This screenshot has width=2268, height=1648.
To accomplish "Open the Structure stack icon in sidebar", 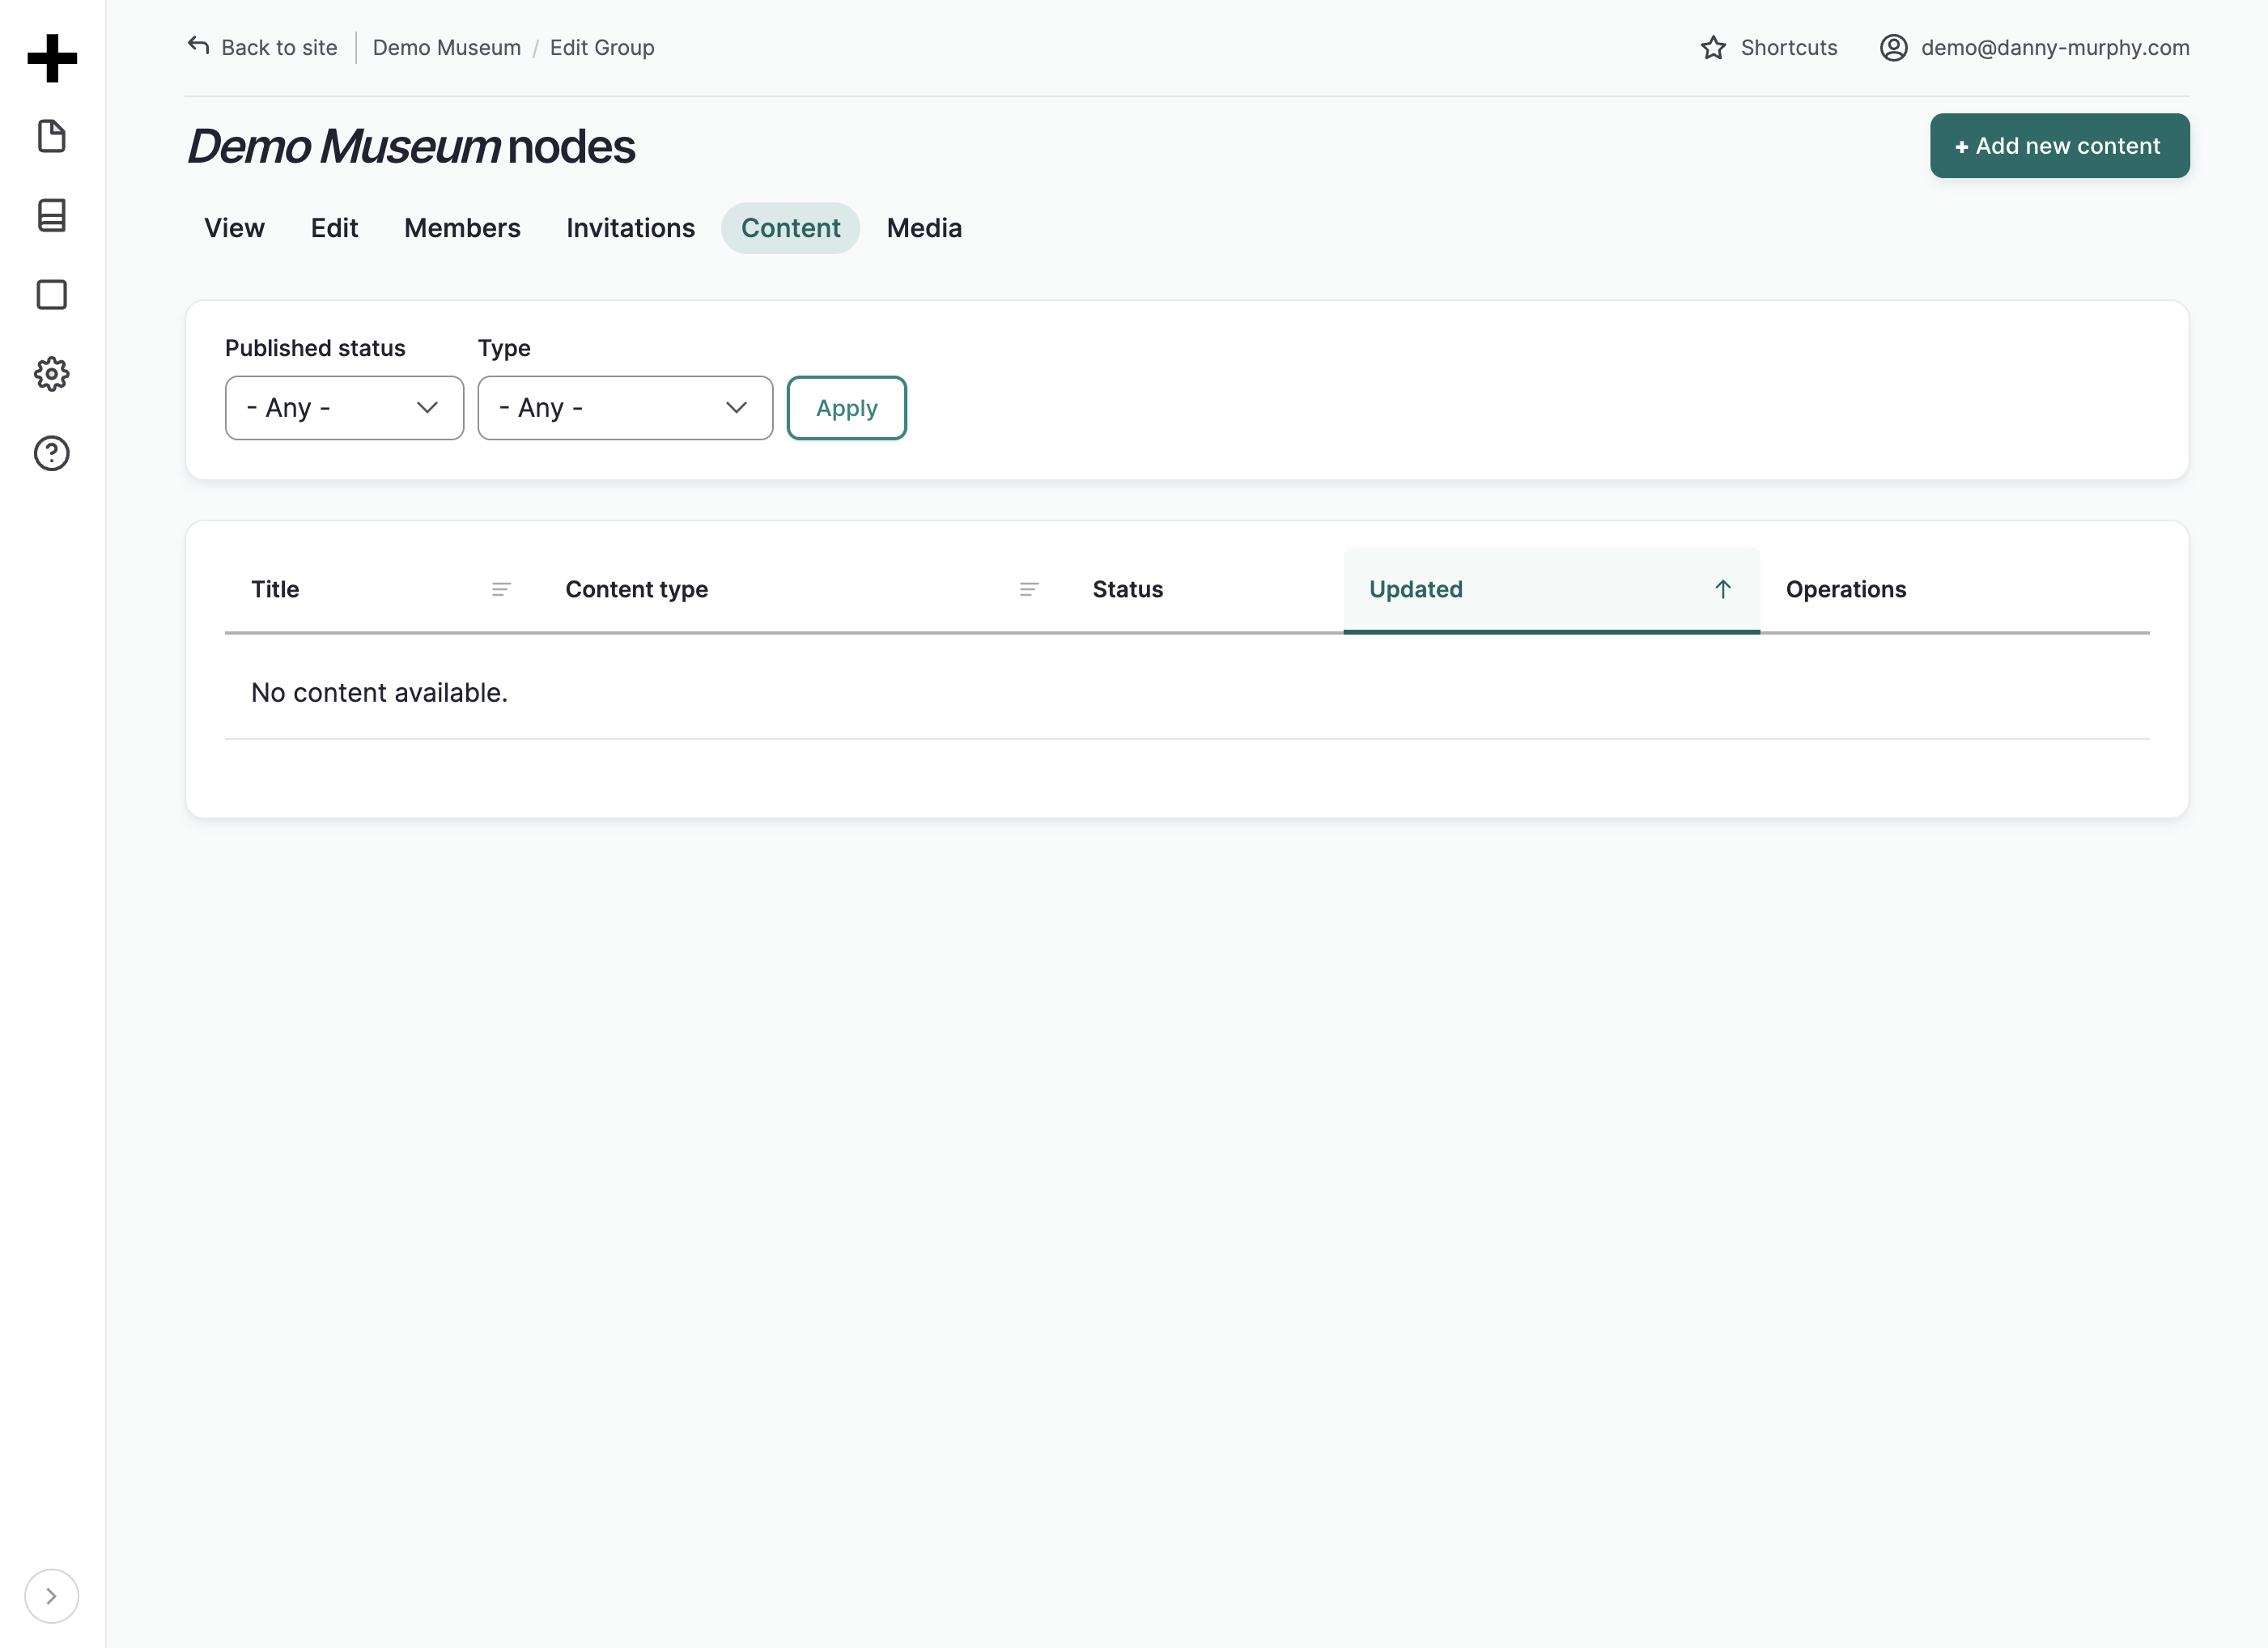I will (x=52, y=215).
